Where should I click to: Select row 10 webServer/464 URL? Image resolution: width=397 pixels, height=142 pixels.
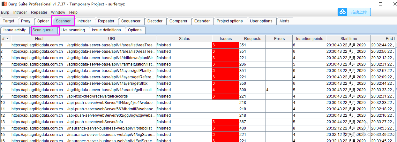[x=111, y=103]
